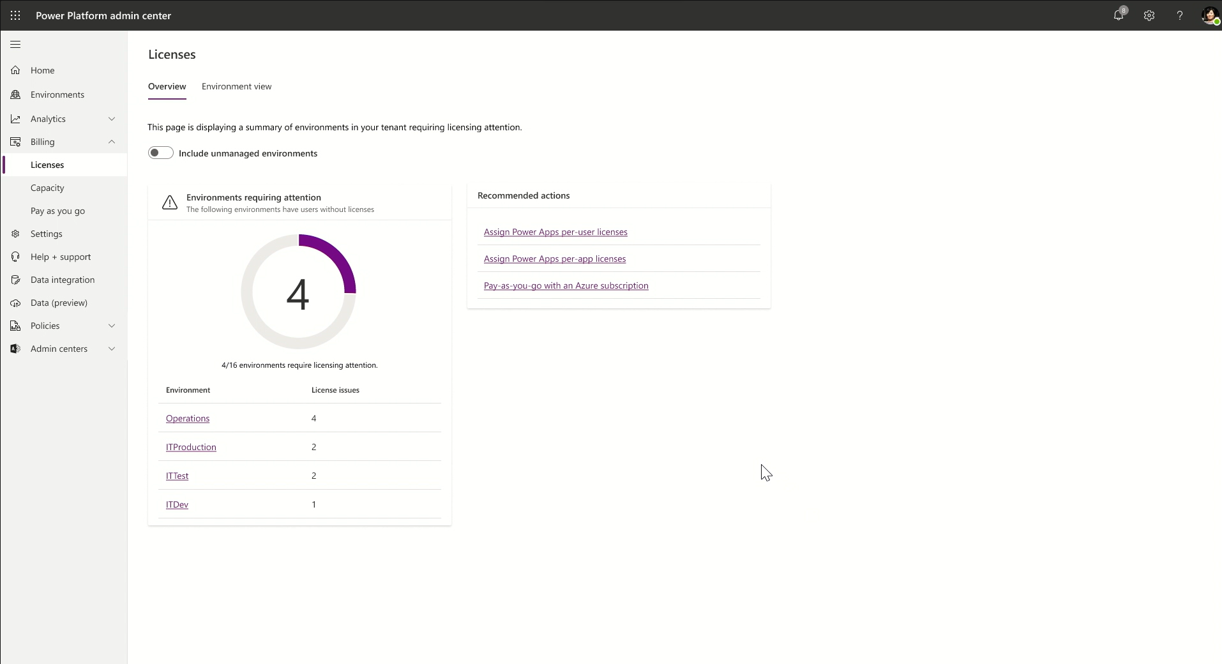The height and width of the screenshot is (664, 1222).
Task: Click the Policies sidebar icon
Action: (x=15, y=326)
